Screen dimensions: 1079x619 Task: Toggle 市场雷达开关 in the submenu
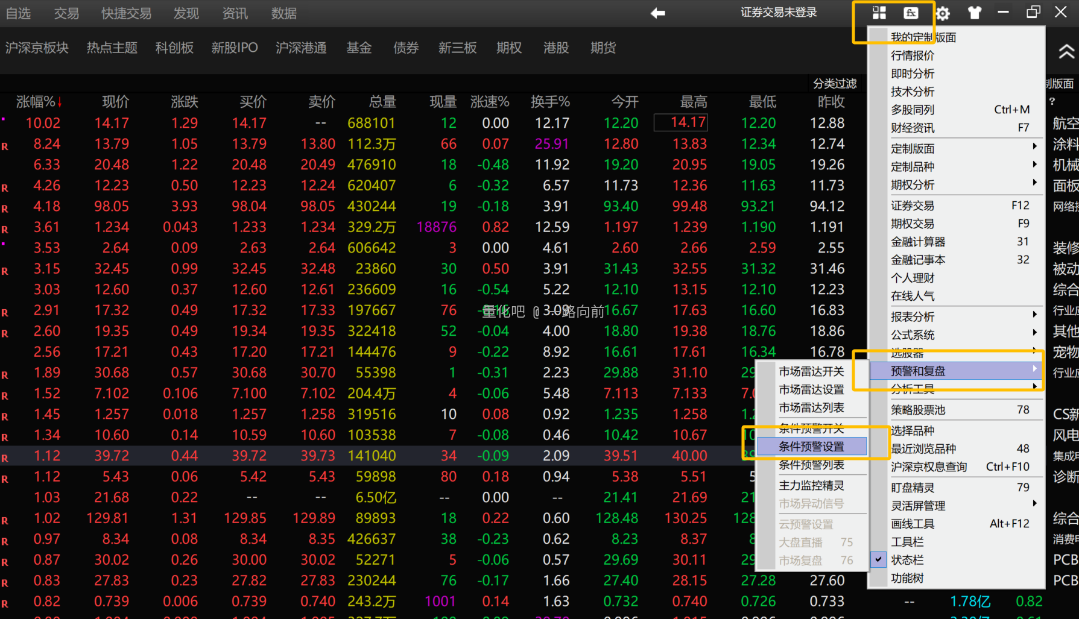[x=811, y=371]
